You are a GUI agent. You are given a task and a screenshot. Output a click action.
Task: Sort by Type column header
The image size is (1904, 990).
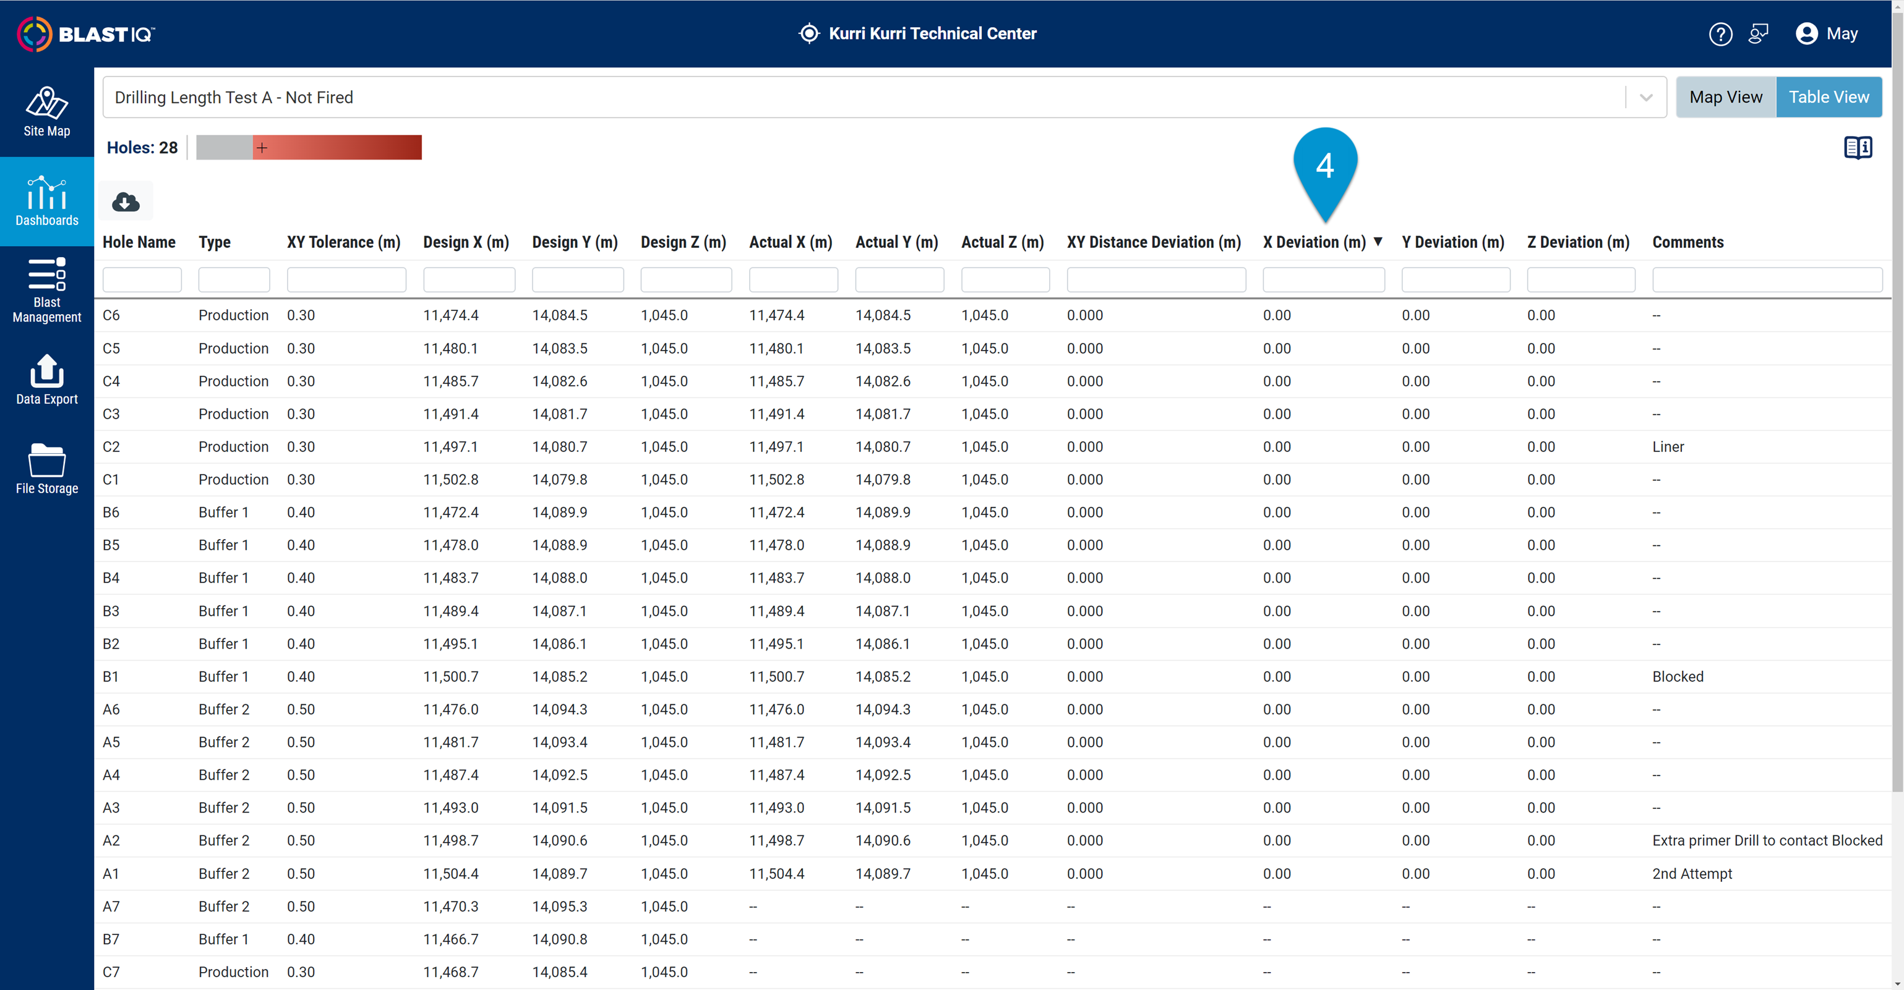(215, 242)
